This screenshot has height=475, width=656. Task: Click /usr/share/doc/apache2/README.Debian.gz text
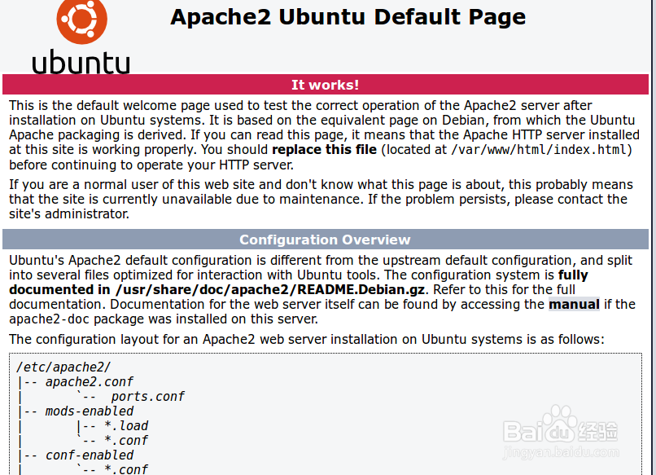[270, 290]
